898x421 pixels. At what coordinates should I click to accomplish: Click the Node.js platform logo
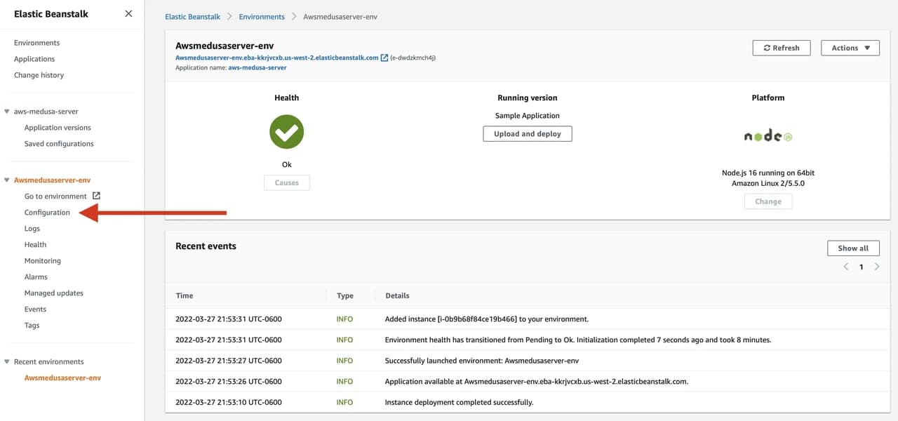click(768, 136)
